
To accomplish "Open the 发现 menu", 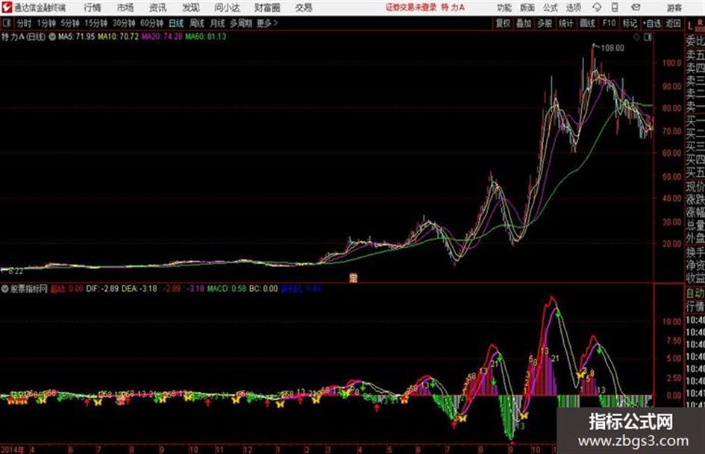I will [x=191, y=7].
